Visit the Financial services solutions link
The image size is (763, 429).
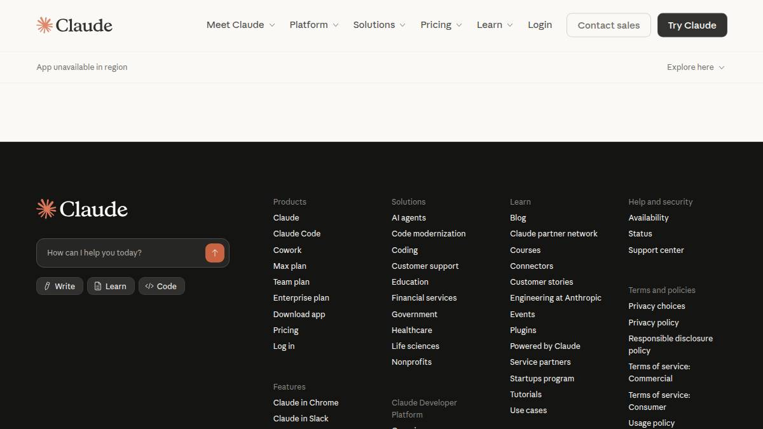[x=424, y=298]
